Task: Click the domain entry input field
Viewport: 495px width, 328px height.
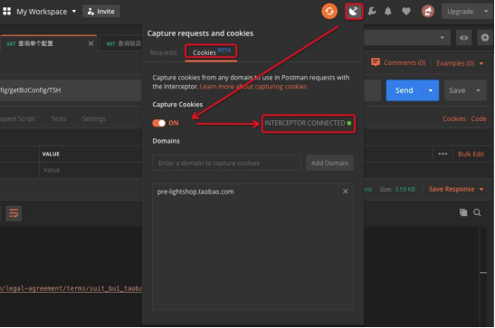Action: 226,163
